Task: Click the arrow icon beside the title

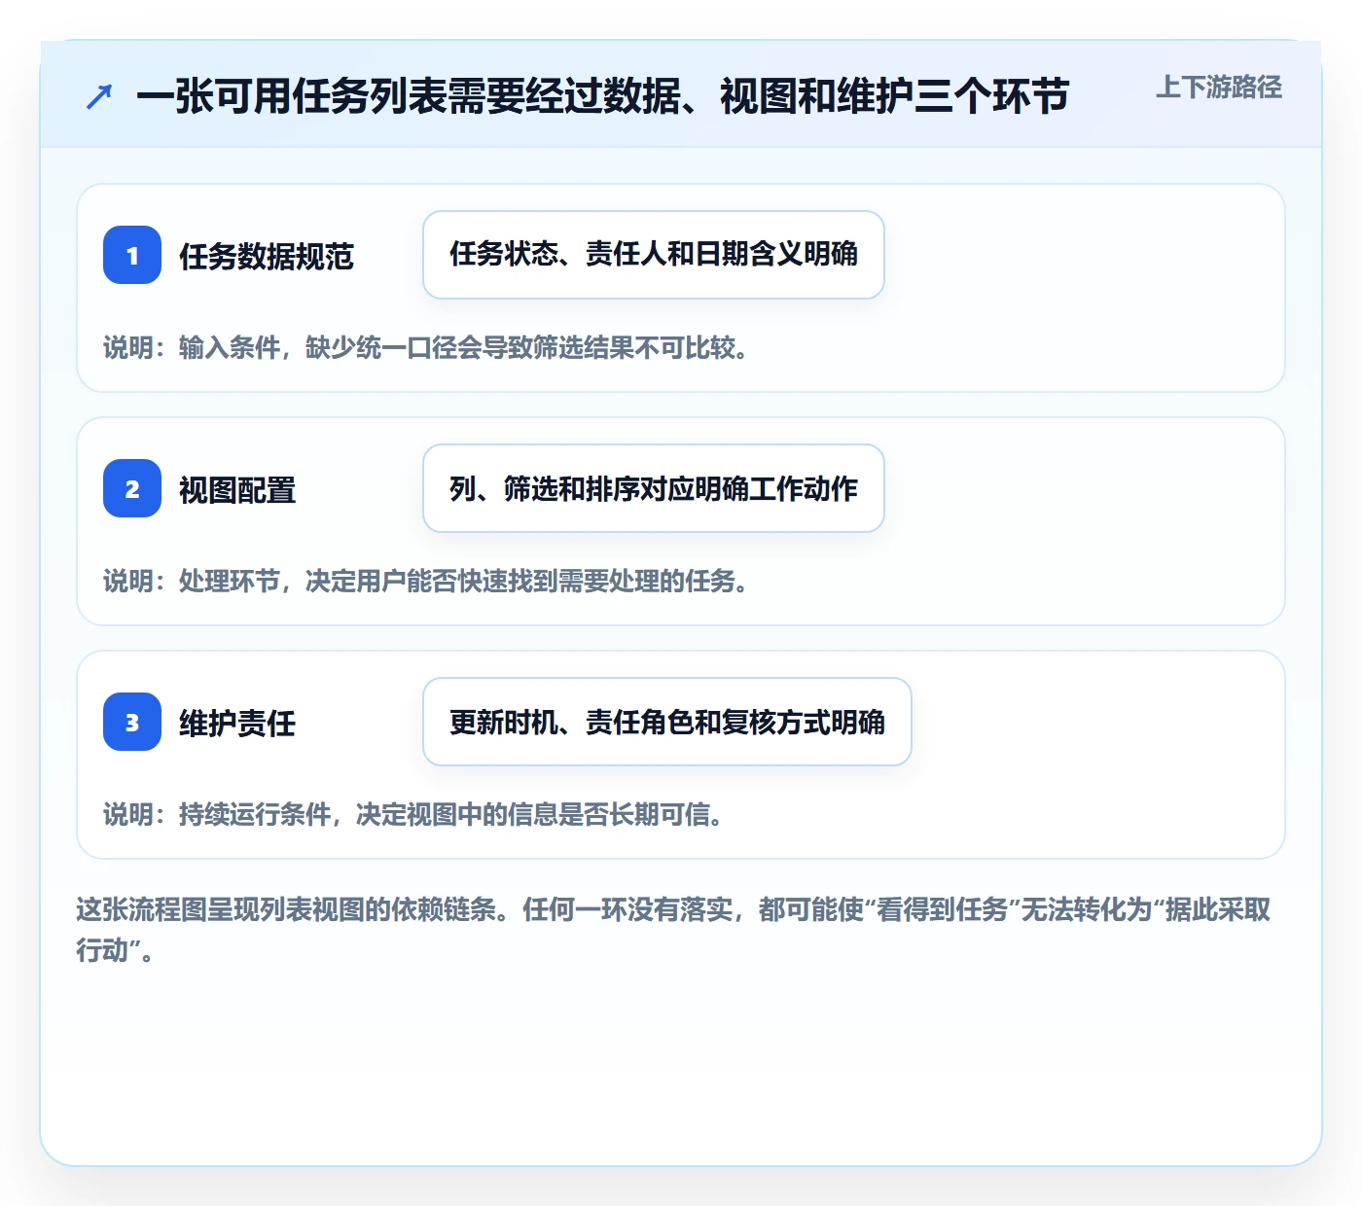Action: coord(99,96)
